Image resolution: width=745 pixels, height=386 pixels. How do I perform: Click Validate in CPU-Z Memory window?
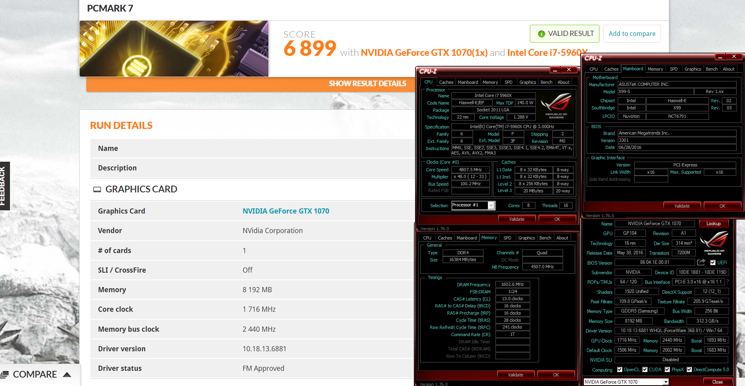tap(515, 375)
